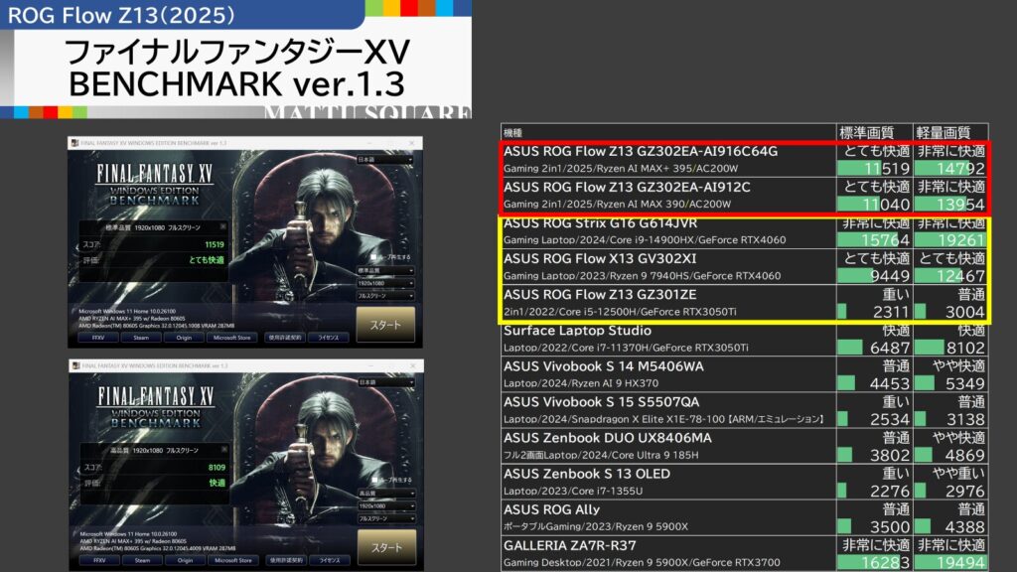Open the 日本語 language dropdown in the score-8109 window

click(386, 382)
